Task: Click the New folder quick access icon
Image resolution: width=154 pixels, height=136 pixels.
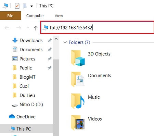Action: coord(25,6)
